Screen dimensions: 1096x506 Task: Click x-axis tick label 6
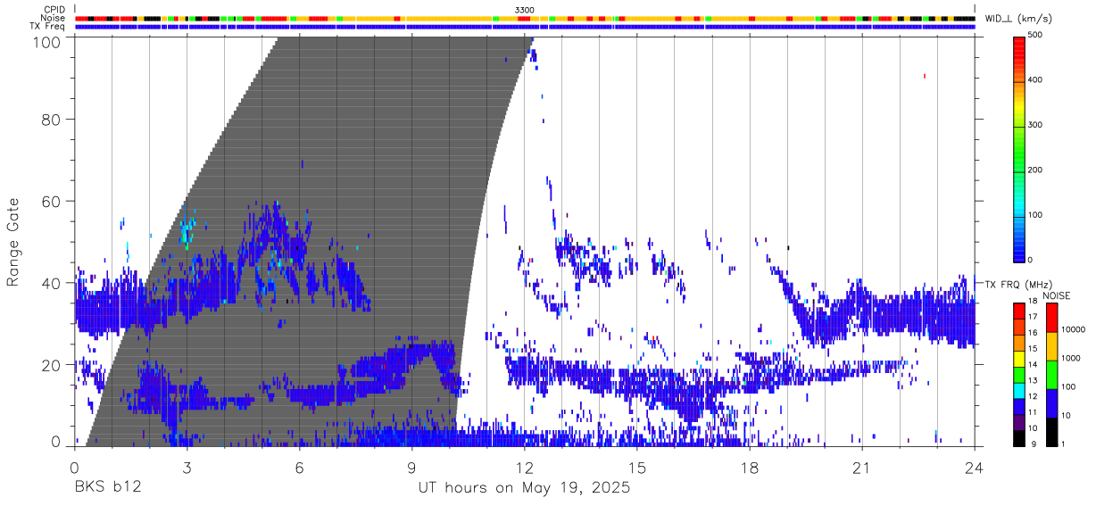click(x=299, y=469)
